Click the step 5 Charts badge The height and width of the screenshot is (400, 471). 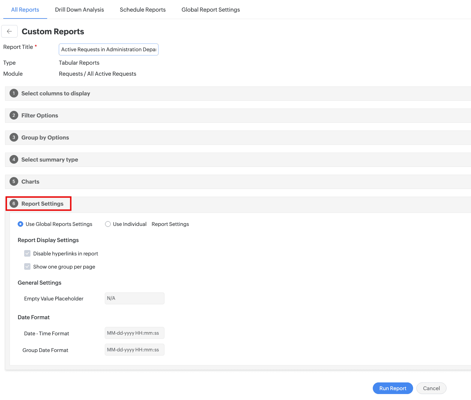[14, 182]
